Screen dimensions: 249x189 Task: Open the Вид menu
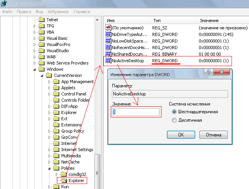point(39,12)
